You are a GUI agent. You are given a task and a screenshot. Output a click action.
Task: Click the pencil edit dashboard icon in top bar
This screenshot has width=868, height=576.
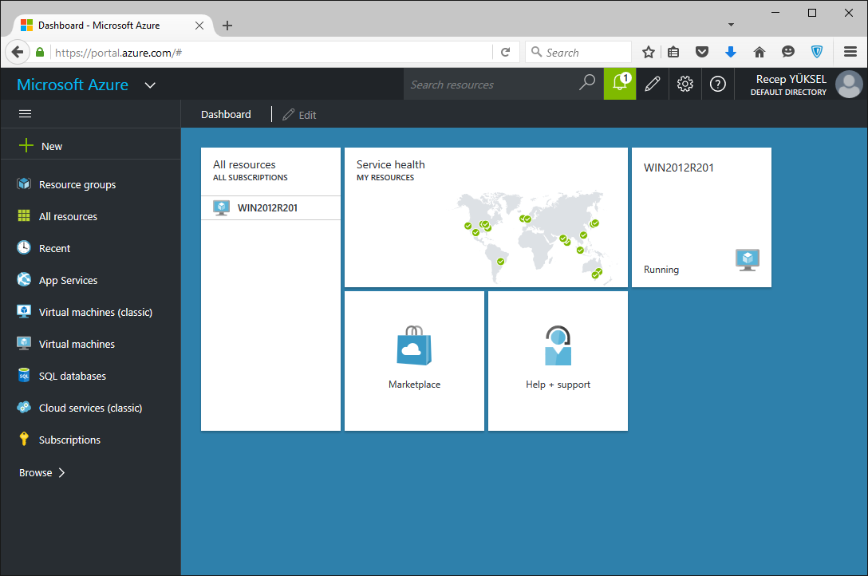pyautogui.click(x=652, y=84)
